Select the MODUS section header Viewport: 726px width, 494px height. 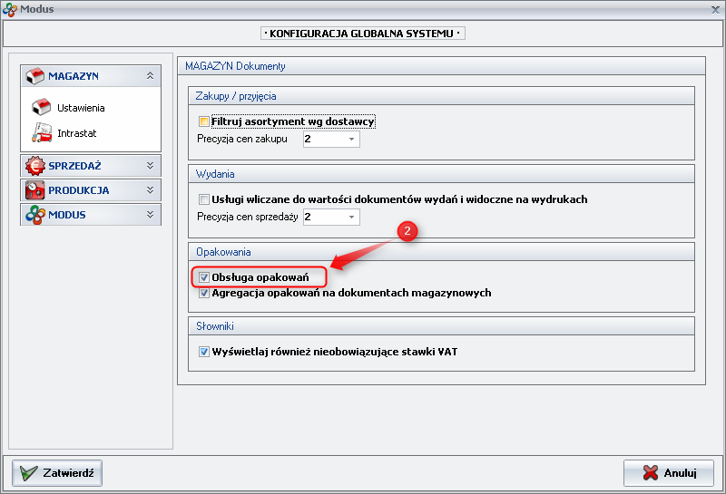91,215
